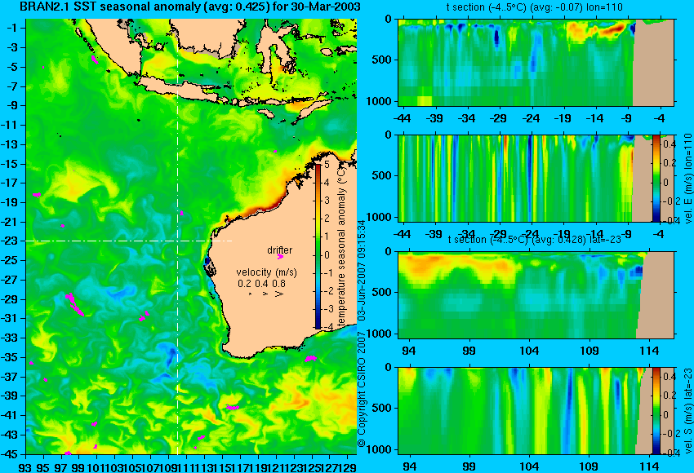Click the 'vel. S (m/s) lat=-23' axis label
Image resolution: width=694 pixels, height=473 pixels.
(687, 410)
